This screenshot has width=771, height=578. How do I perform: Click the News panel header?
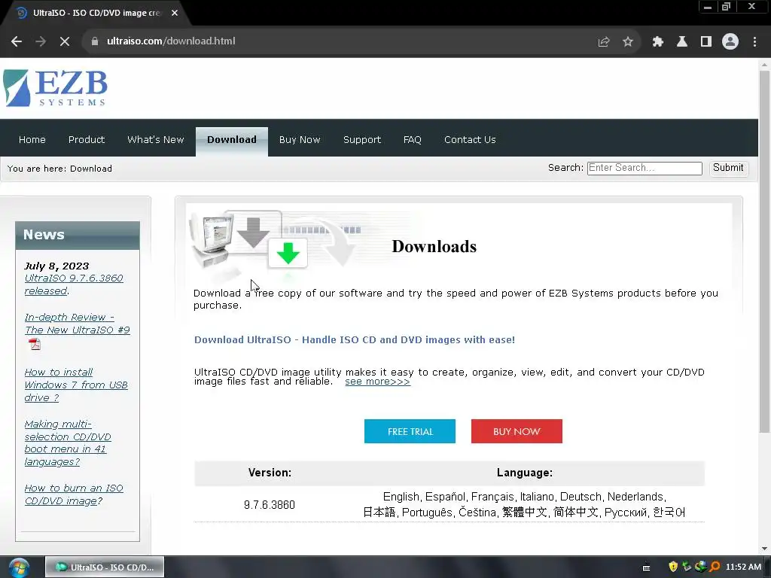(x=78, y=235)
